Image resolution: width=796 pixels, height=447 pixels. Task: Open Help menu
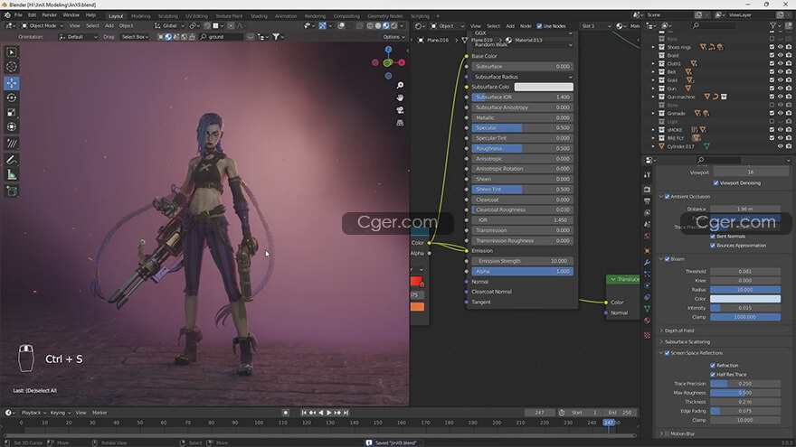pyautogui.click(x=90, y=15)
